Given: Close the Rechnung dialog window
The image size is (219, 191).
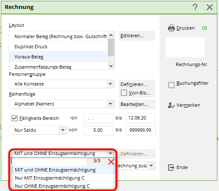Looking at the screenshot, I should tap(210, 7).
